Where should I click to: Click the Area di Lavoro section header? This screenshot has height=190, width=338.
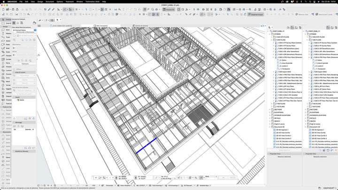click(24, 72)
